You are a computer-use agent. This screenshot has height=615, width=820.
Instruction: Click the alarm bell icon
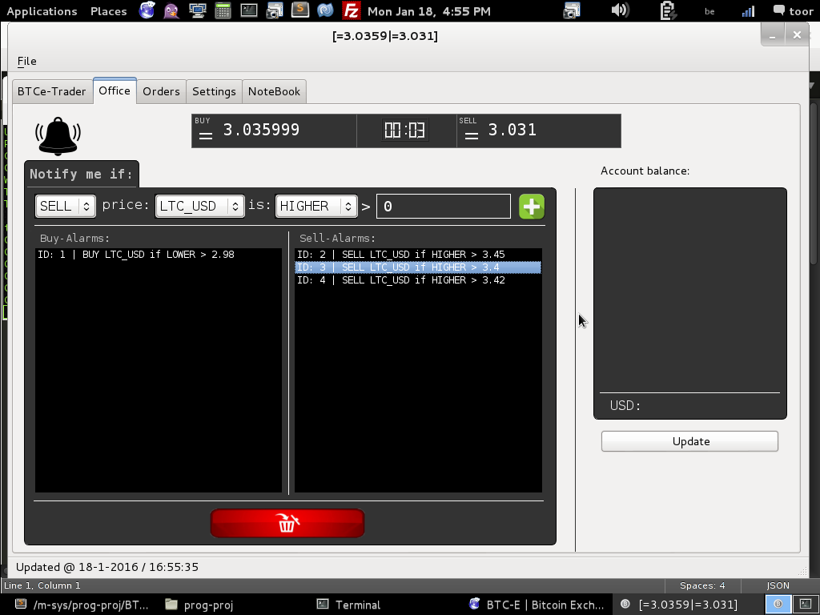(58, 136)
